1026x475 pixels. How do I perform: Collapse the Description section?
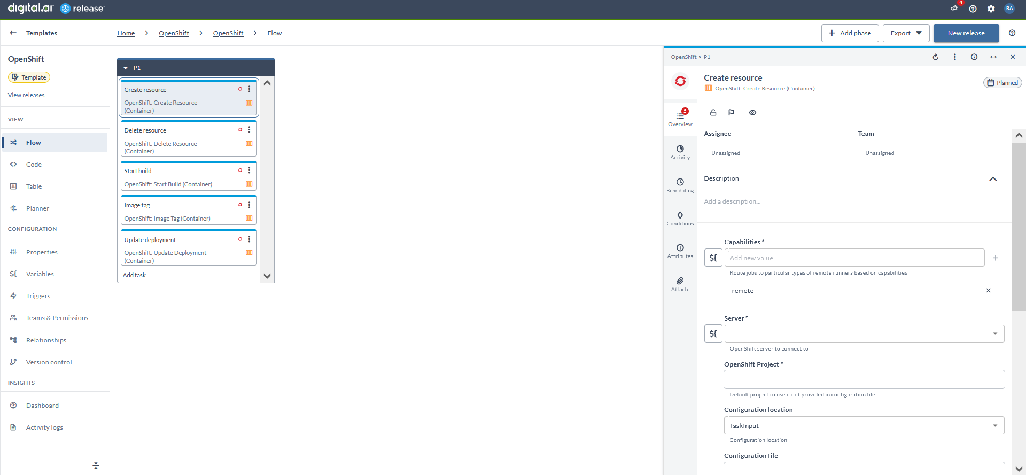click(993, 179)
